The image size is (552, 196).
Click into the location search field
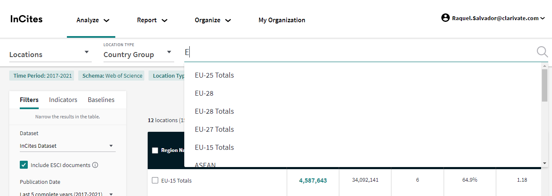[358, 52]
